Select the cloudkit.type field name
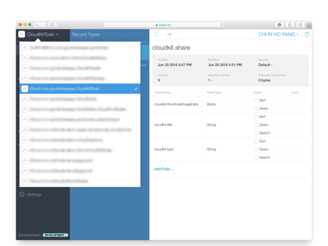The image size is (328, 246). coord(164,149)
